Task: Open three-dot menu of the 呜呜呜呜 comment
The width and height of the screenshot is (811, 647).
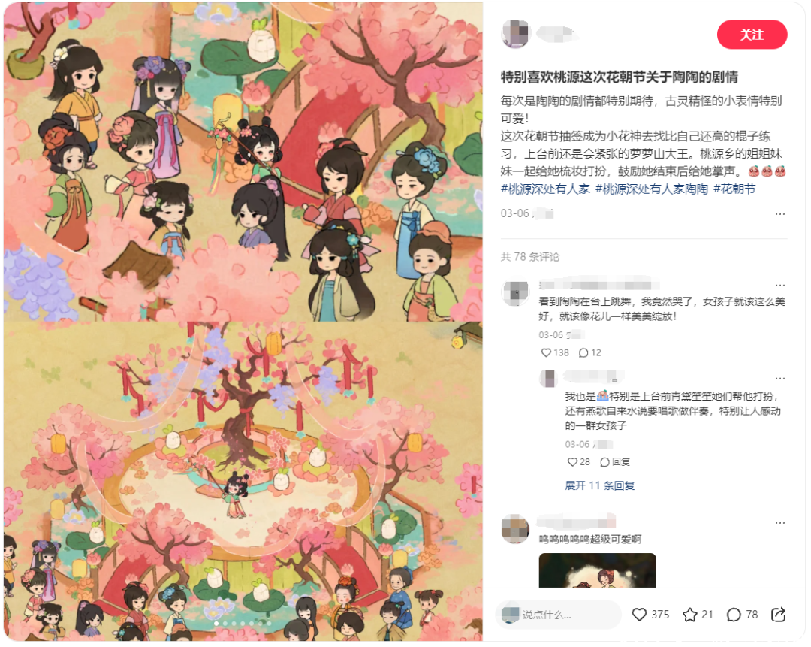Action: (x=780, y=523)
